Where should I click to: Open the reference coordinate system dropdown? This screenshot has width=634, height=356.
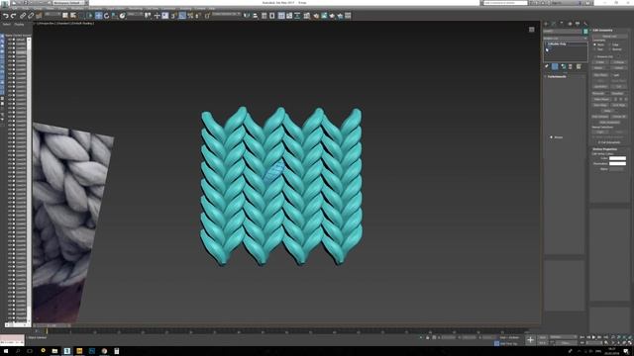(135, 15)
